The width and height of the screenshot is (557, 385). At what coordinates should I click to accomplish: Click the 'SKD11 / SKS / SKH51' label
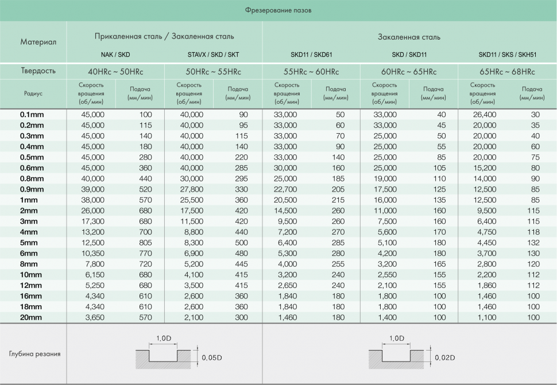click(x=507, y=55)
